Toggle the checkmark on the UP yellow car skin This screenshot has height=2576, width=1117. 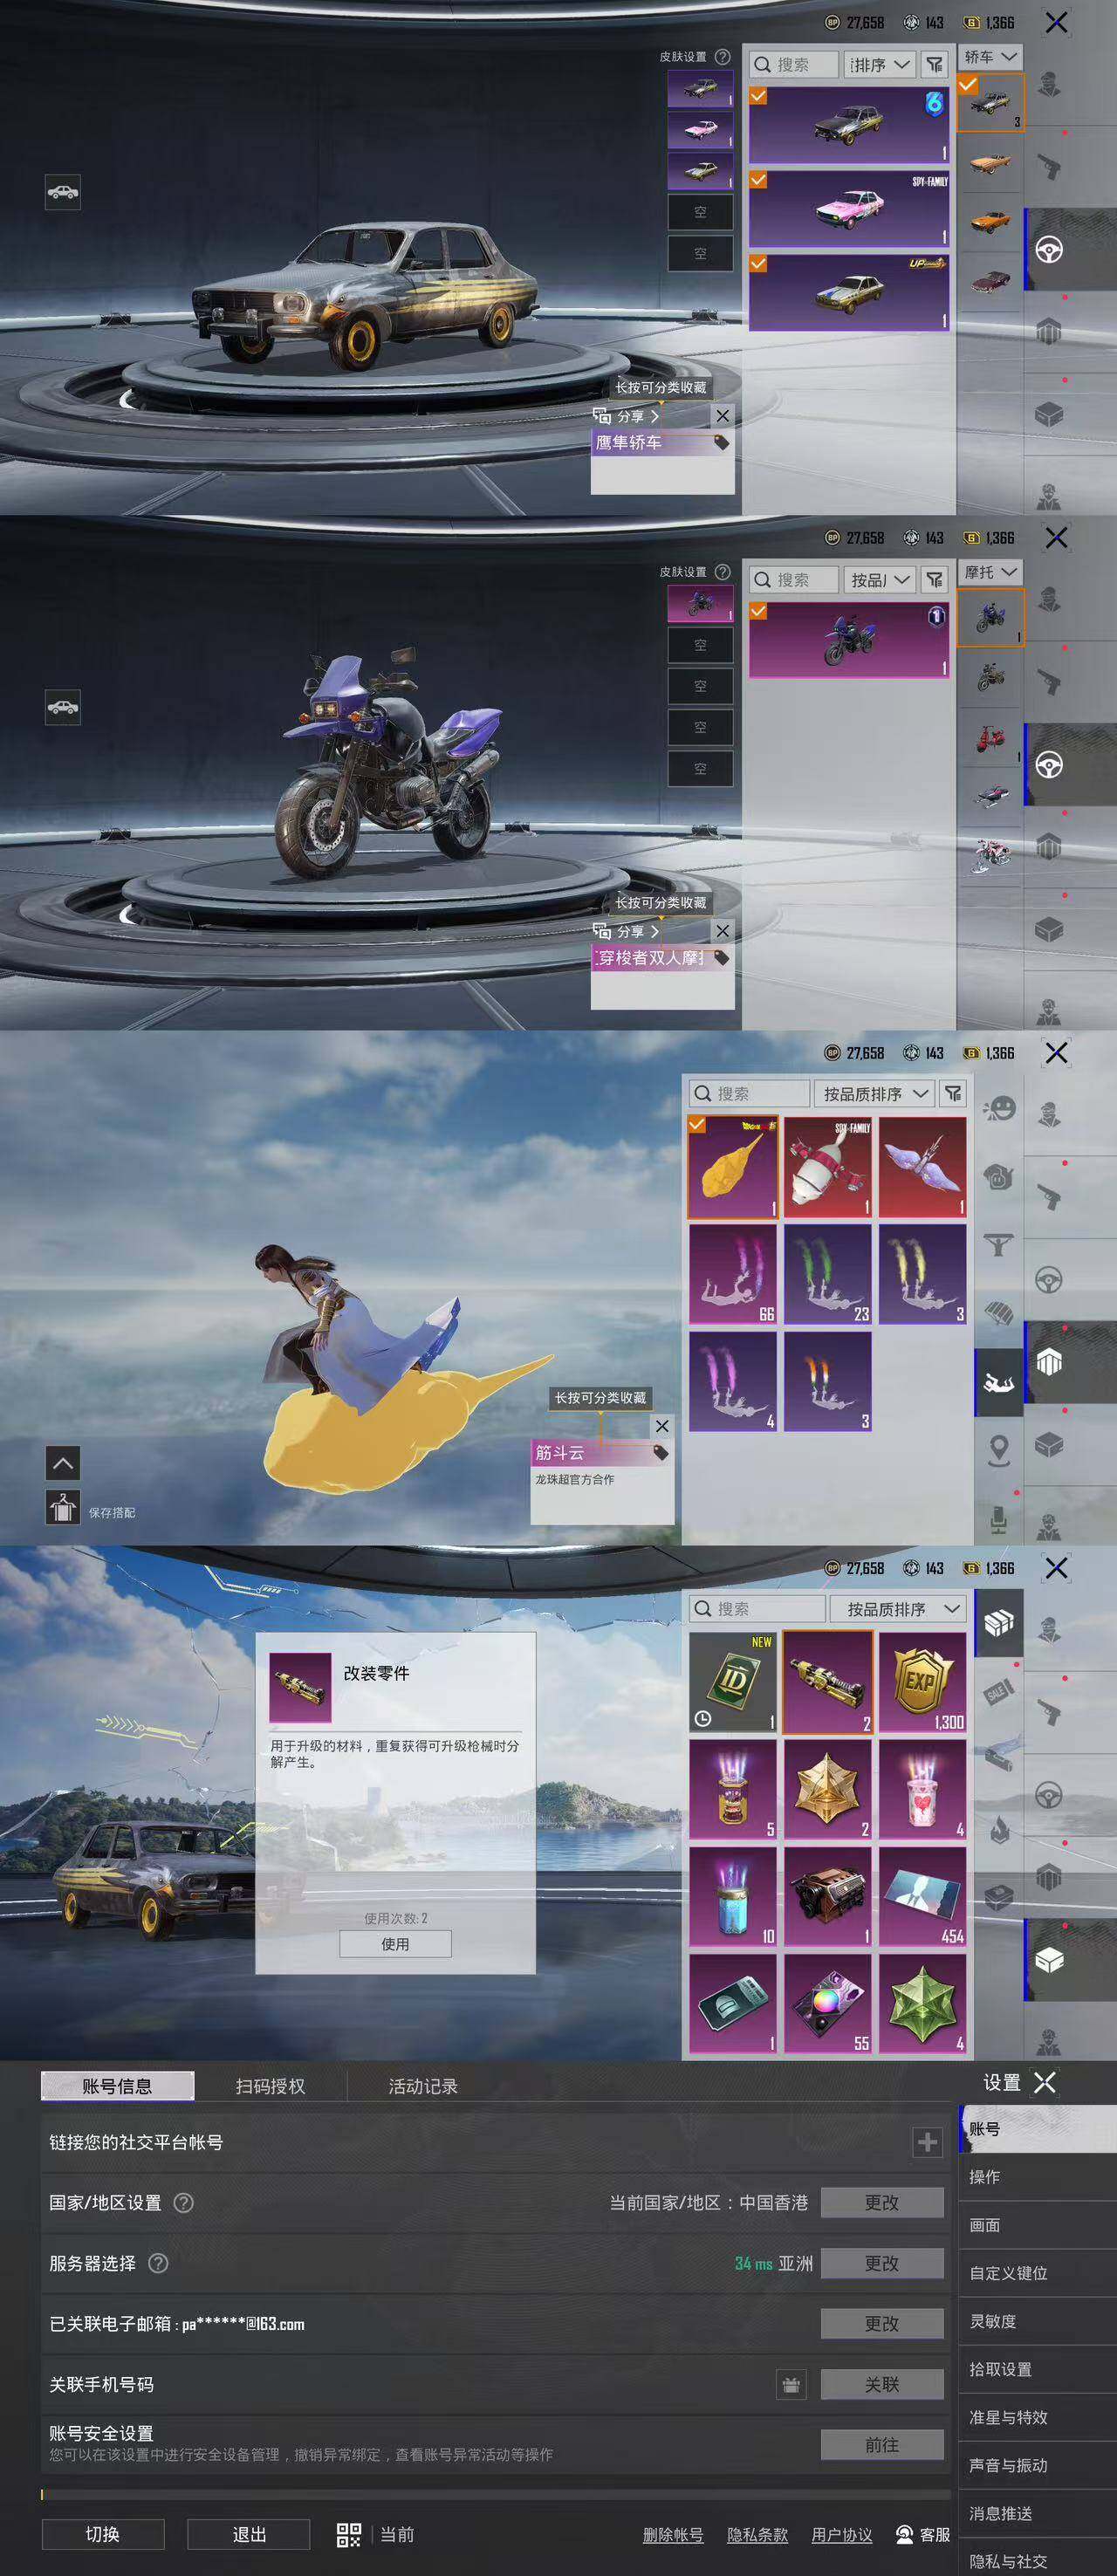click(759, 264)
